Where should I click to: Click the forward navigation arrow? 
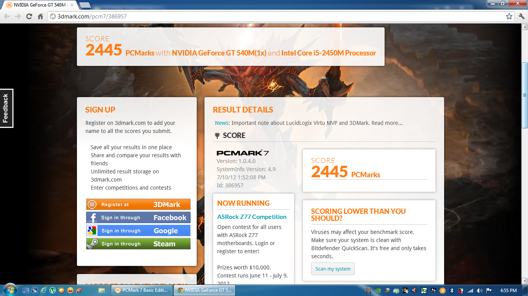(18, 16)
